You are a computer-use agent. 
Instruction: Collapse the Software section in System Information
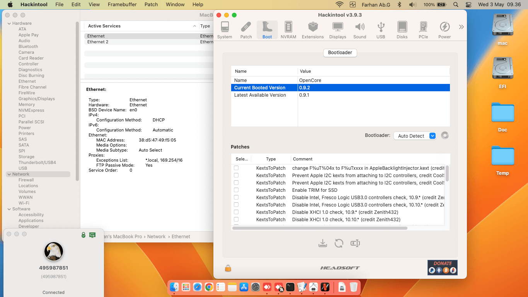[9, 209]
